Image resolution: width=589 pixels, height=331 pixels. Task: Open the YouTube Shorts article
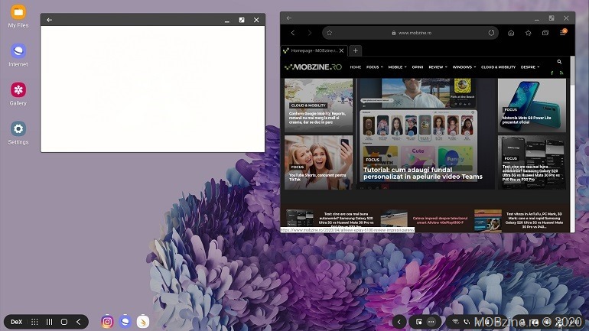pyautogui.click(x=318, y=163)
